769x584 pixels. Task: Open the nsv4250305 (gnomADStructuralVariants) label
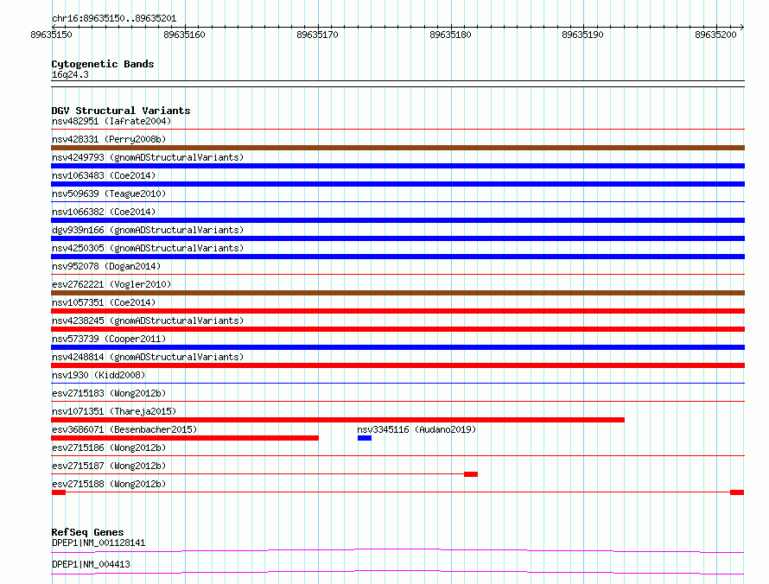click(x=148, y=248)
